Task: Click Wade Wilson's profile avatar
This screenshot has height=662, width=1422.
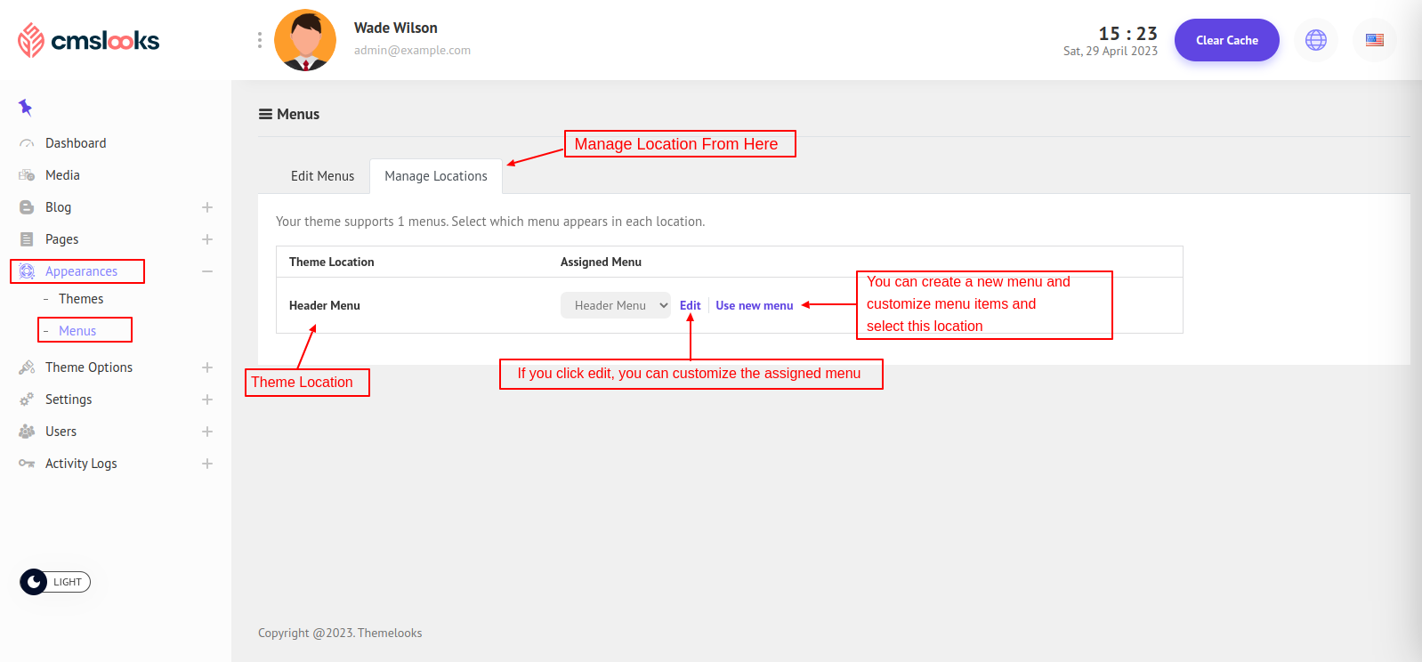Action: click(x=305, y=40)
